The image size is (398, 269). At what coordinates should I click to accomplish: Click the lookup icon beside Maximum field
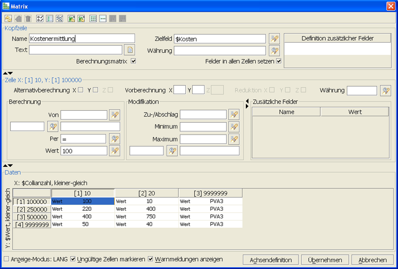[234, 139]
